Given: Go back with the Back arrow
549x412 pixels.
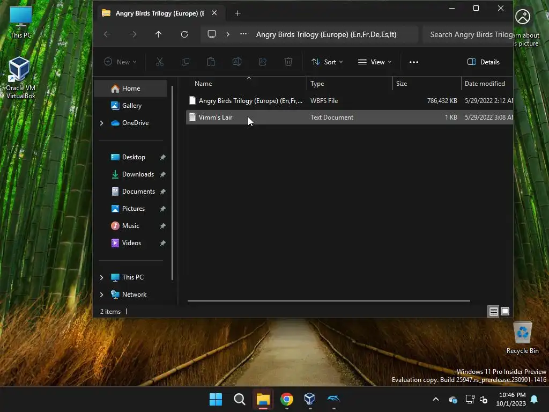Looking at the screenshot, I should tap(107, 34).
